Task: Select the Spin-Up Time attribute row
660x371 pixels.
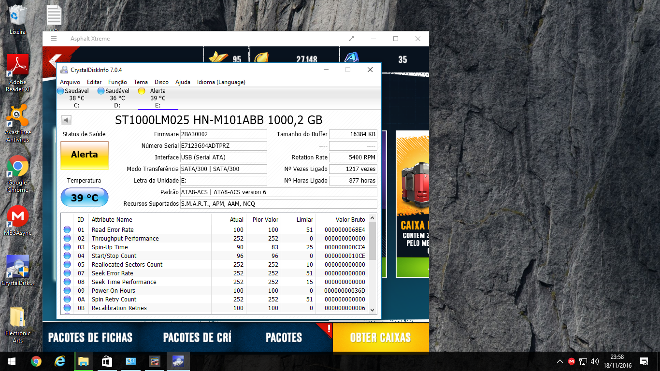Action: click(x=215, y=247)
